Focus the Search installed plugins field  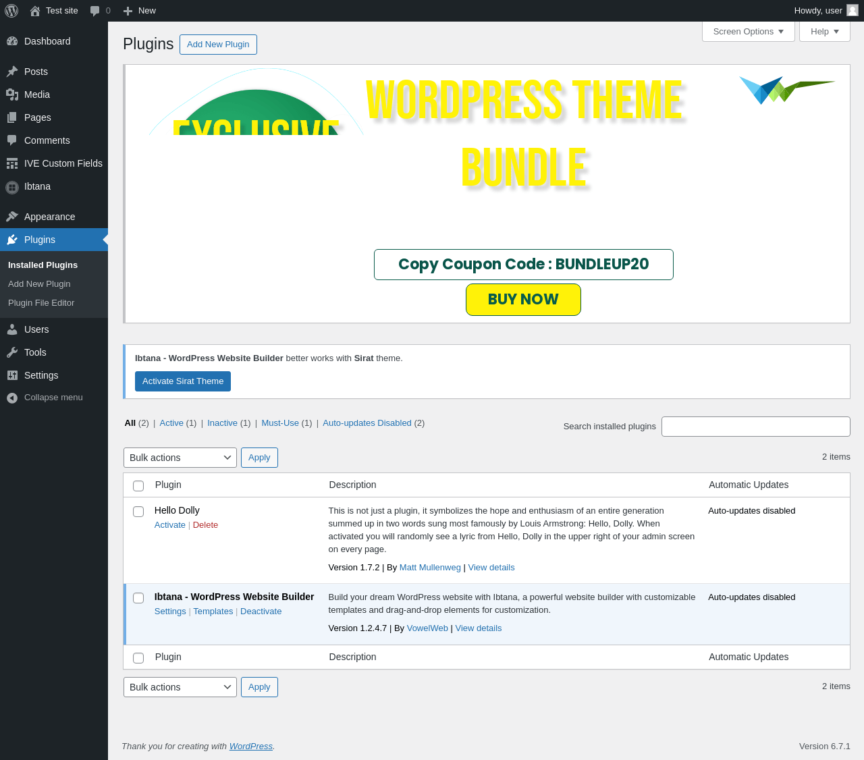point(756,427)
